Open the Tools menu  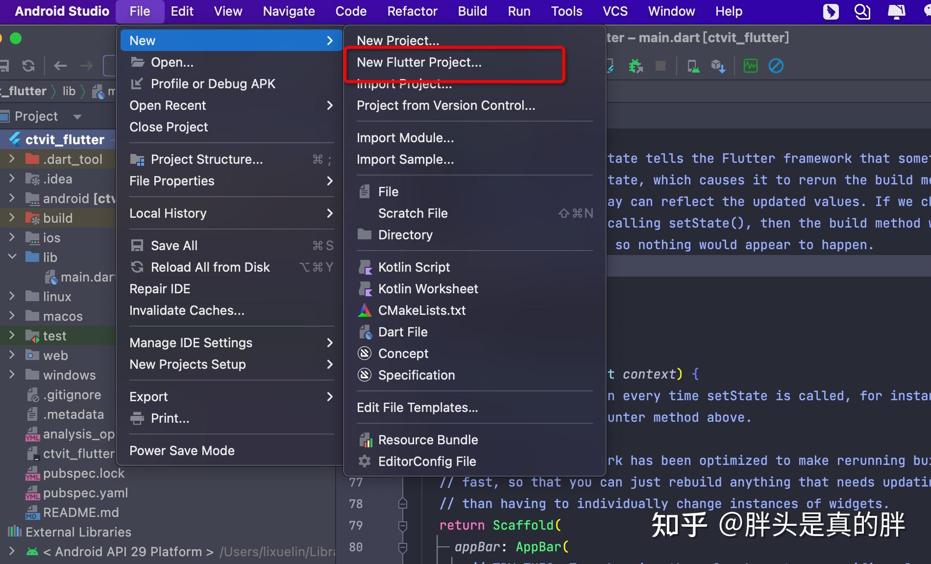566,11
